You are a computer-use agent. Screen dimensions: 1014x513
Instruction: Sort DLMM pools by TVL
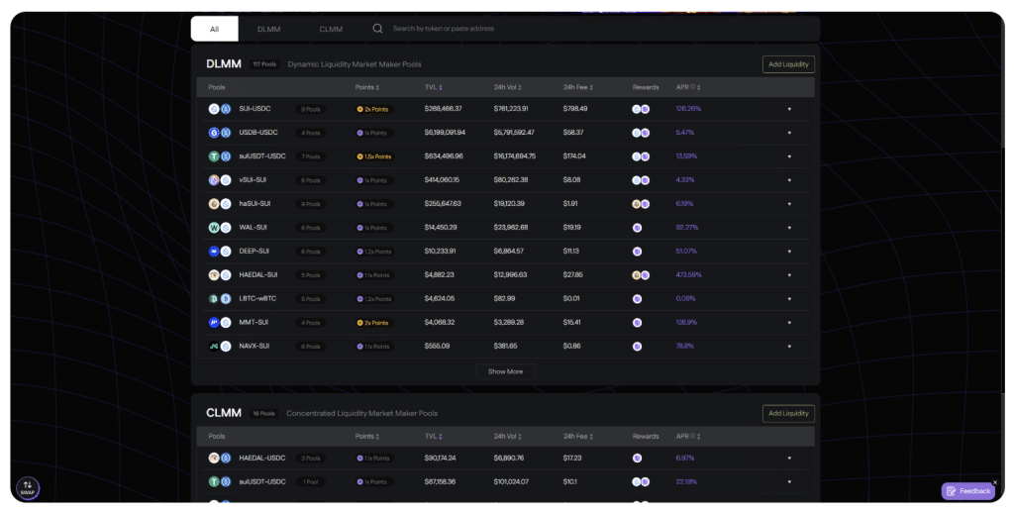coord(434,87)
